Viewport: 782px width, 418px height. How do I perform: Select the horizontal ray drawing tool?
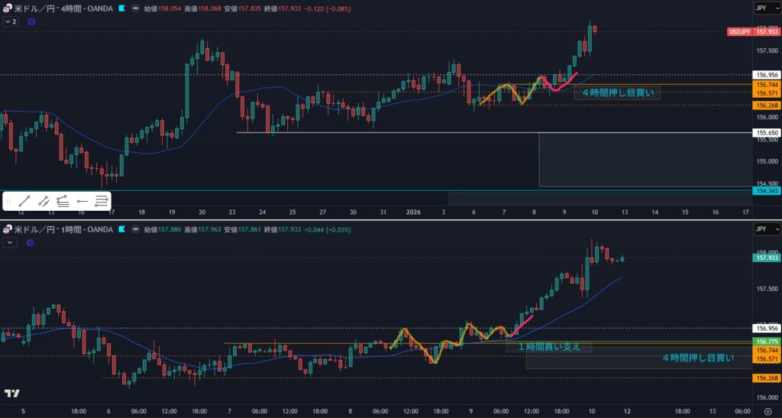pyautogui.click(x=82, y=202)
